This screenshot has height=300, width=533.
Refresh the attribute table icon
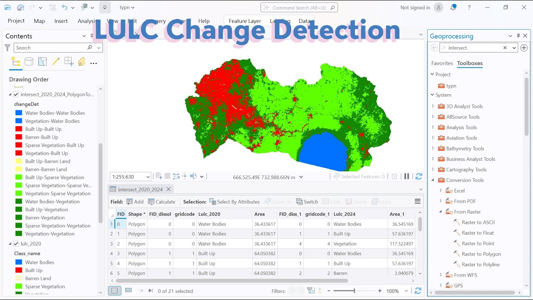(x=418, y=291)
